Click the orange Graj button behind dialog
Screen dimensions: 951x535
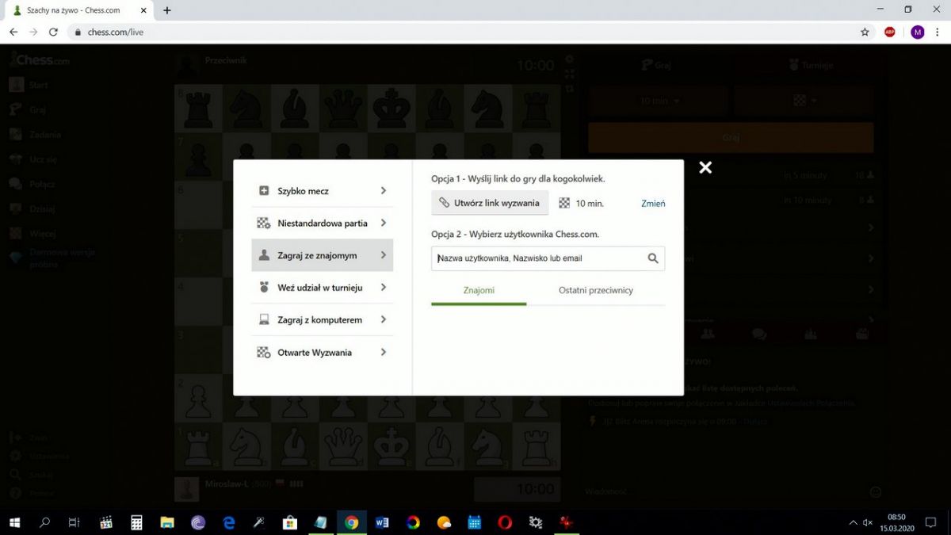coord(731,138)
